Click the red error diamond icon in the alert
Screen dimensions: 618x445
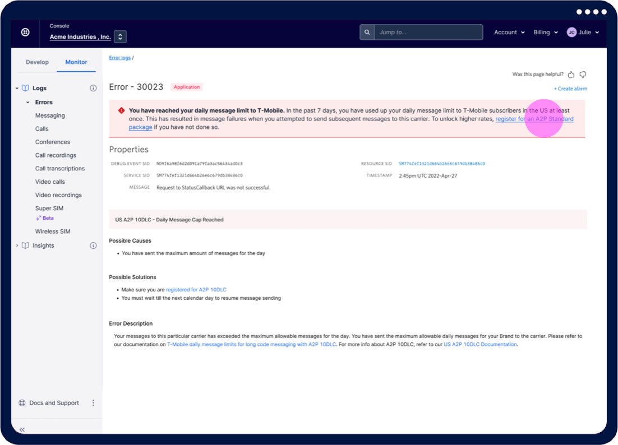tap(121, 110)
